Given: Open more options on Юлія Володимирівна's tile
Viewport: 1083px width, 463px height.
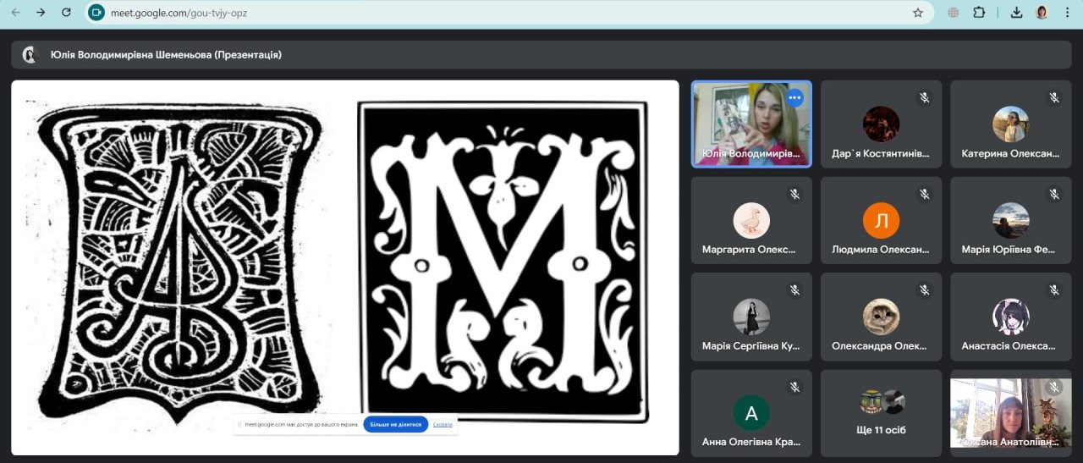Looking at the screenshot, I should coord(794,97).
